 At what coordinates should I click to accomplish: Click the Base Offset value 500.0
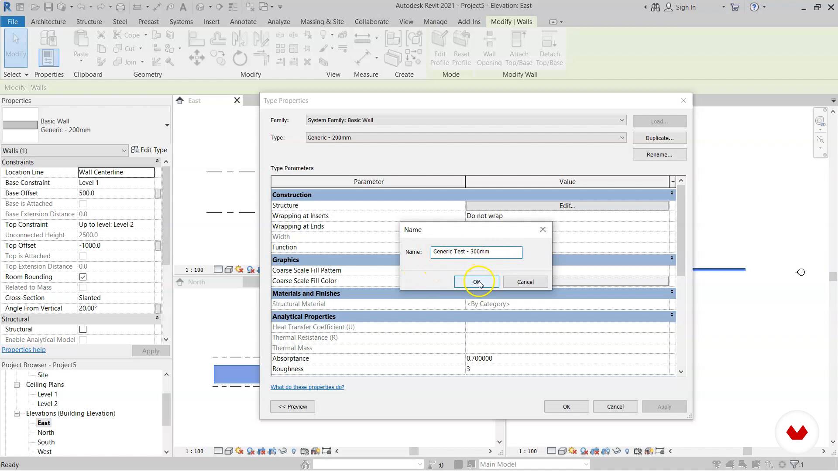tap(116, 193)
